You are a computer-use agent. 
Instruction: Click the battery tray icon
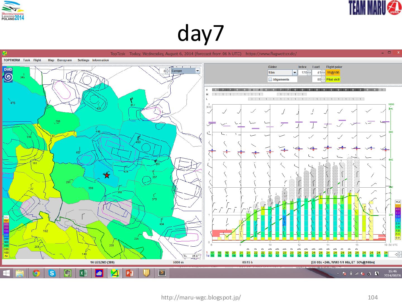[351, 273]
